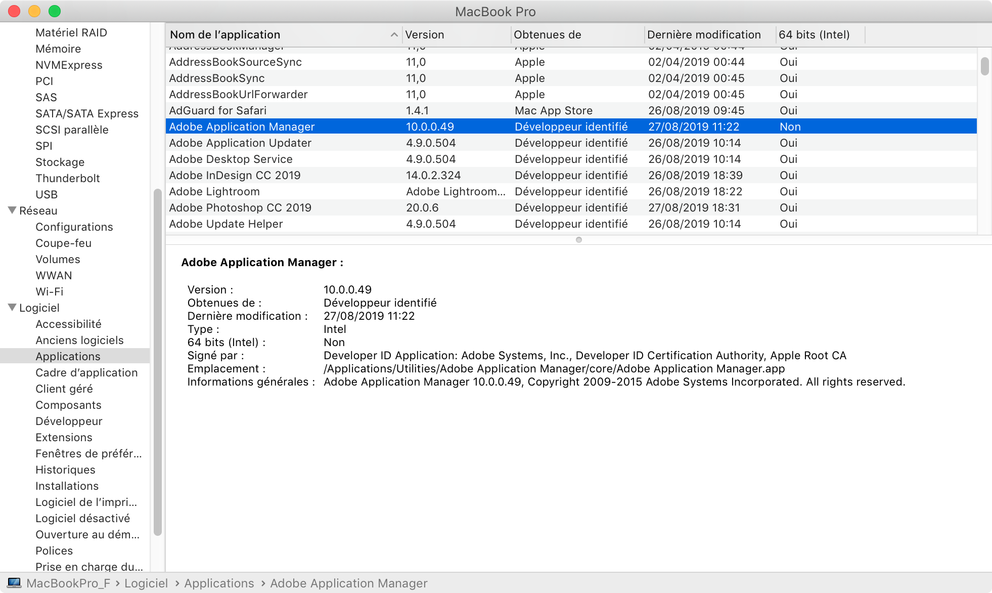992x593 pixels.
Task: Select Logiciel désactivé in sidebar
Action: tap(82, 518)
